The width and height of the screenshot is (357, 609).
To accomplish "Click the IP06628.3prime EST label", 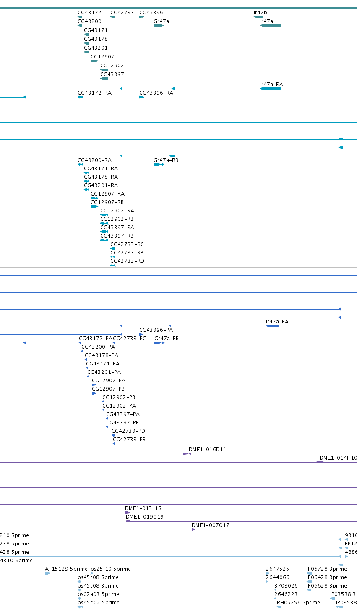I will pyautogui.click(x=327, y=586).
